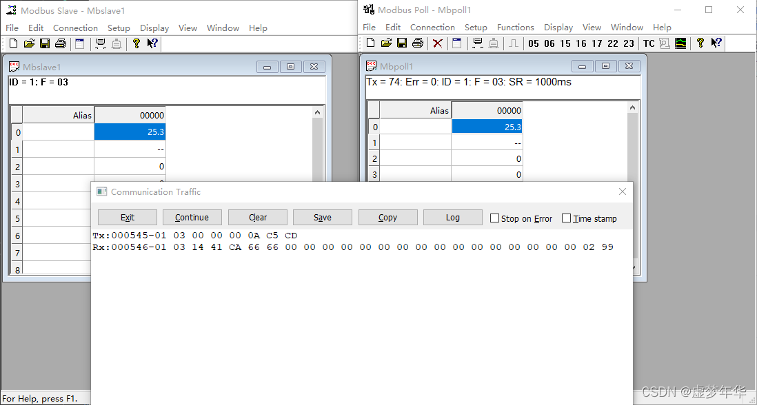Click Continue button in Communication Traffic
This screenshot has width=757, height=405.
(x=192, y=218)
